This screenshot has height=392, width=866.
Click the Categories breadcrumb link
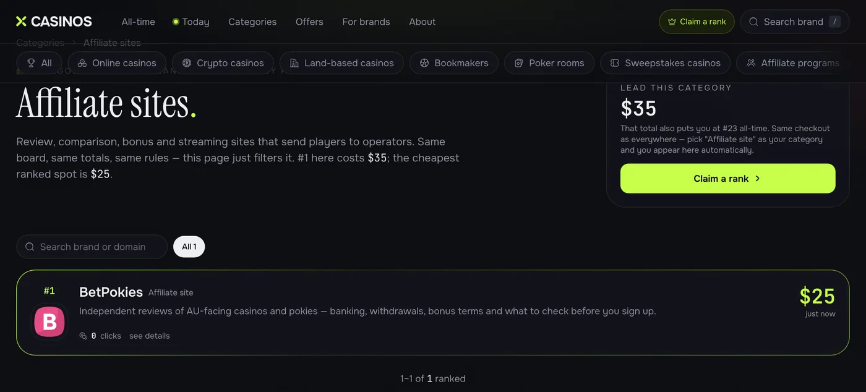[x=40, y=43]
